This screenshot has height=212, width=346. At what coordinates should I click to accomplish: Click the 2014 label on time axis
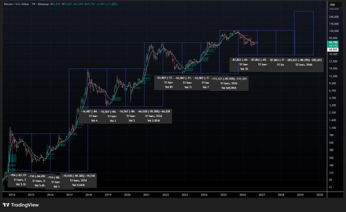click(12, 195)
